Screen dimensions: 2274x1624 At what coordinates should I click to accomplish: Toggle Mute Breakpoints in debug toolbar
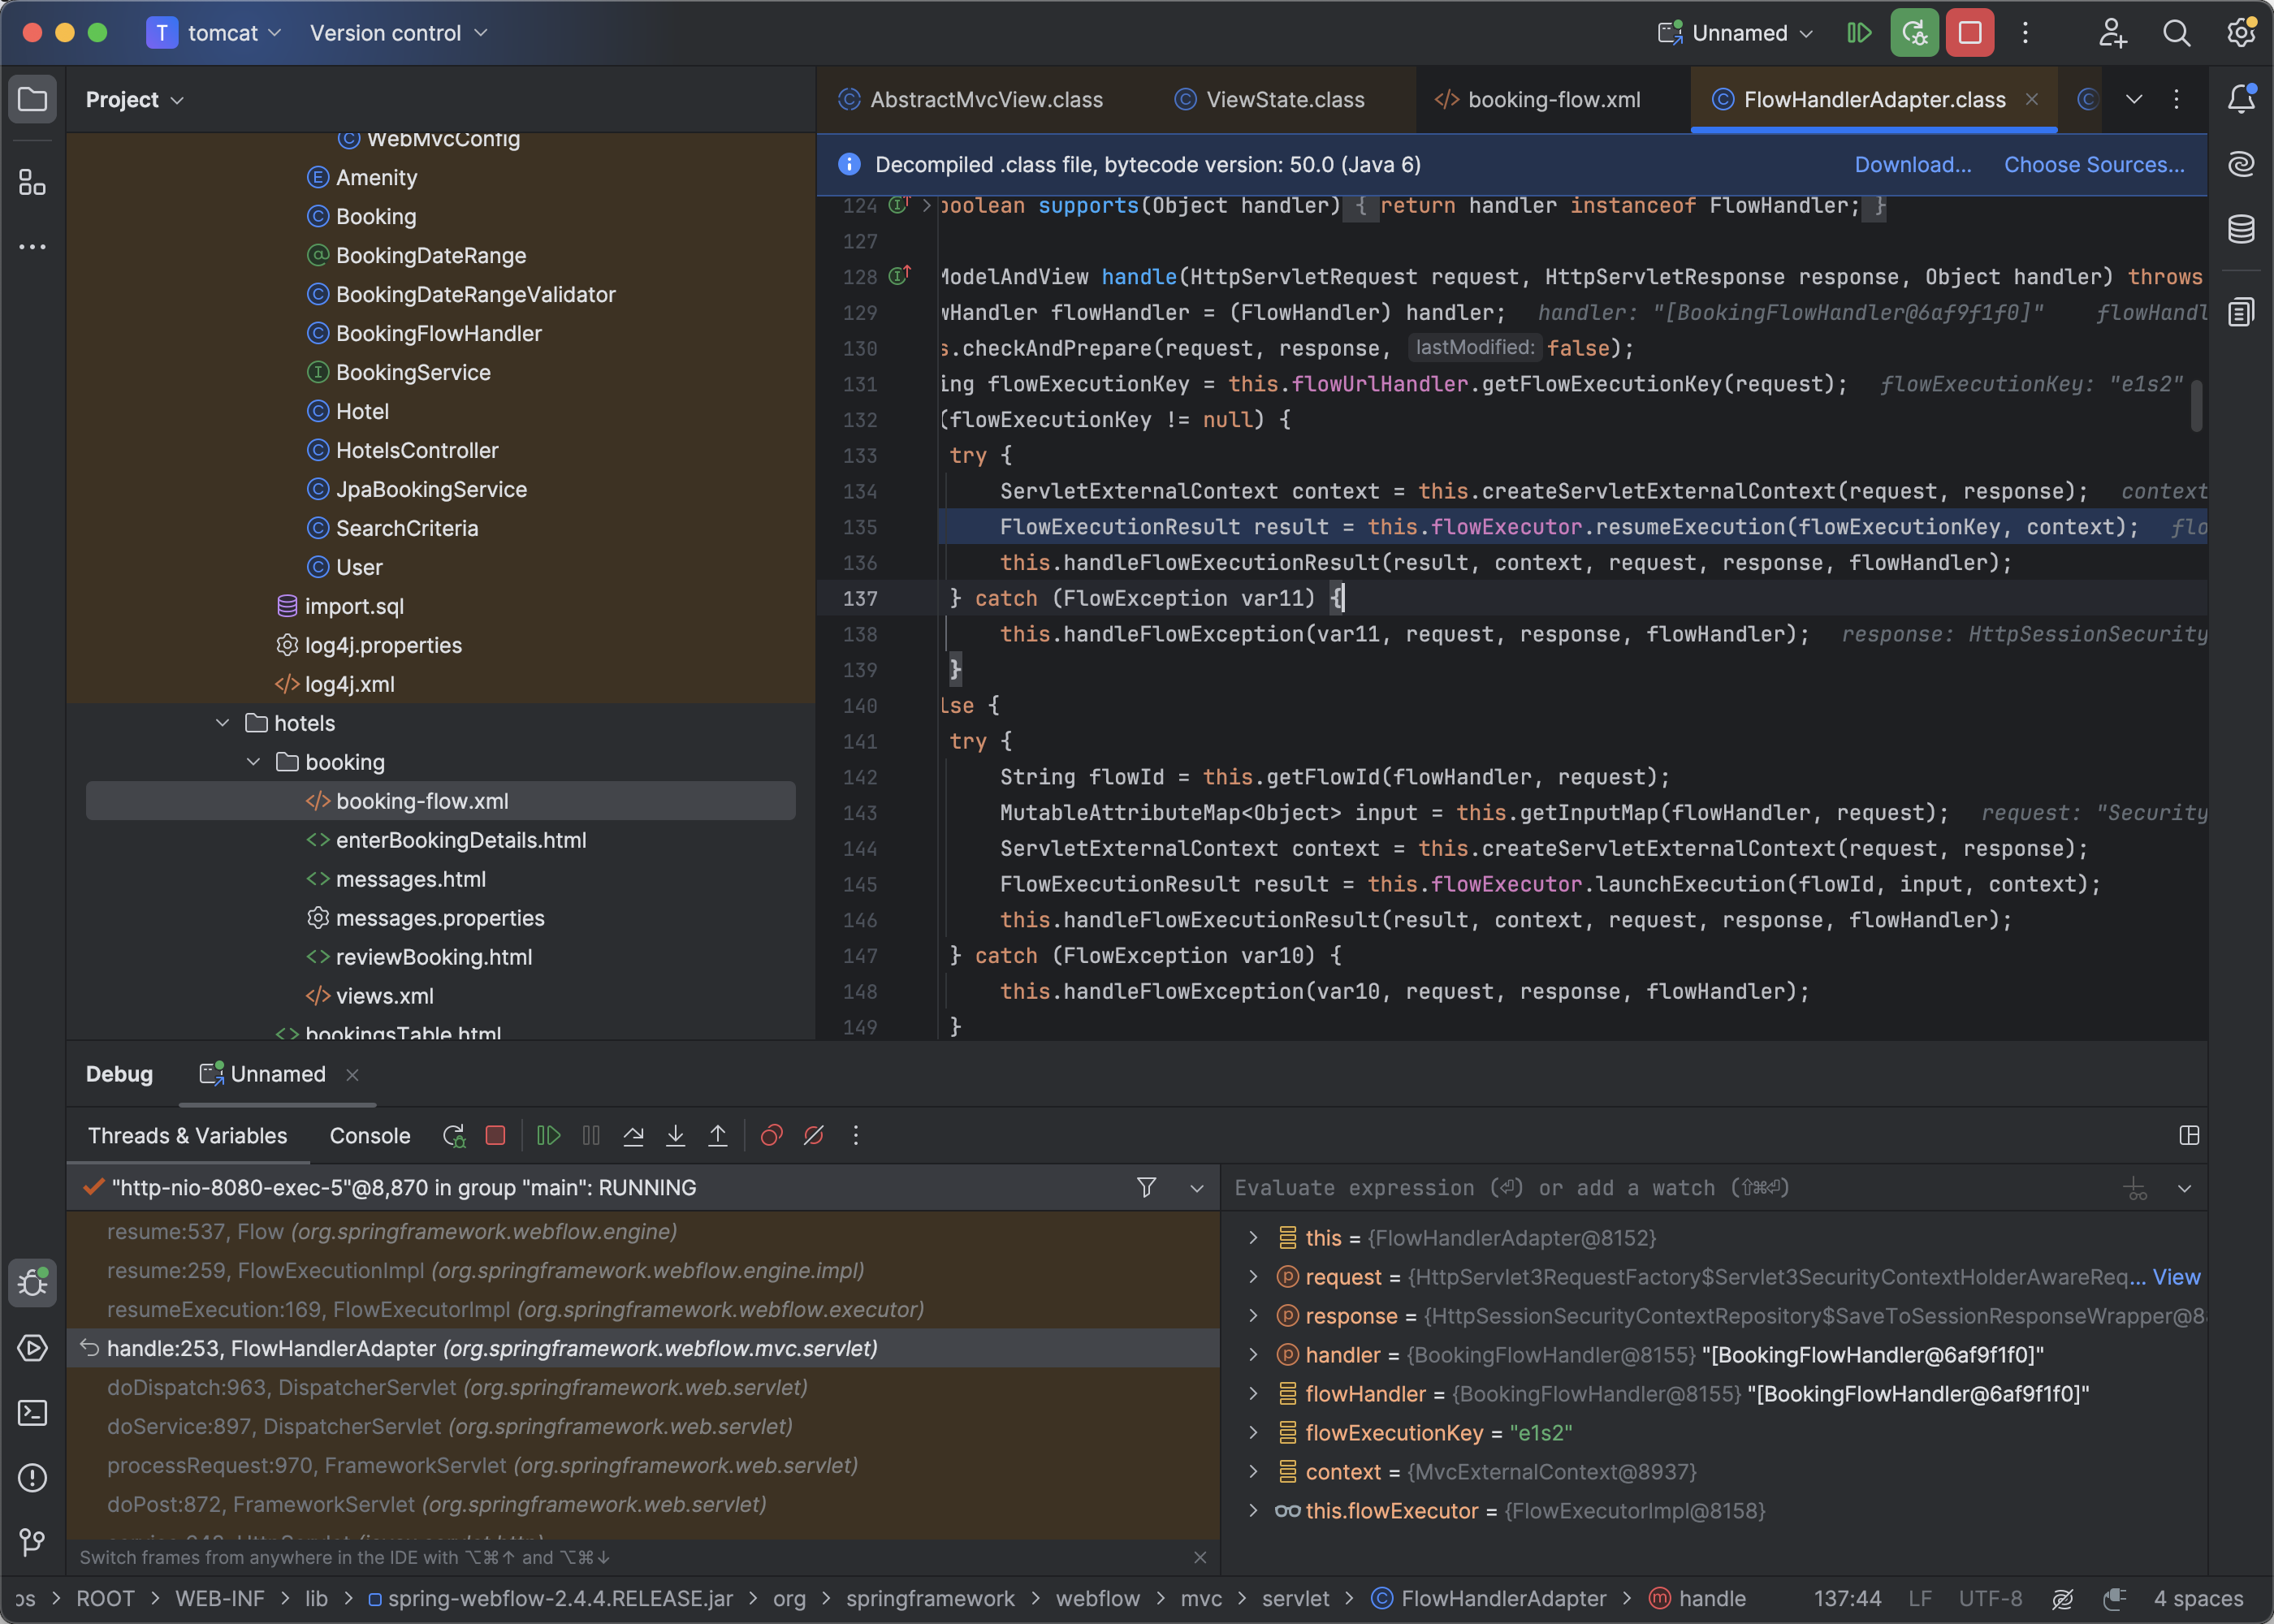[813, 1136]
